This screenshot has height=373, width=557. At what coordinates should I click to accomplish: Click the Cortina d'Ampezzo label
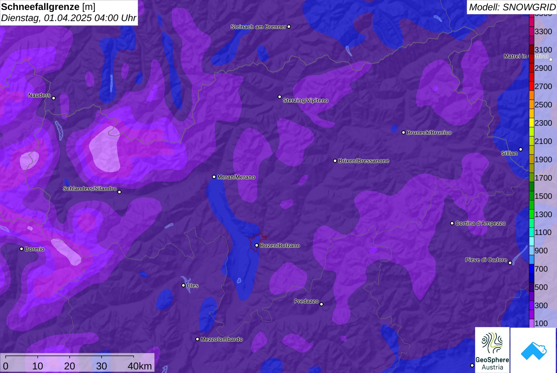point(480,223)
